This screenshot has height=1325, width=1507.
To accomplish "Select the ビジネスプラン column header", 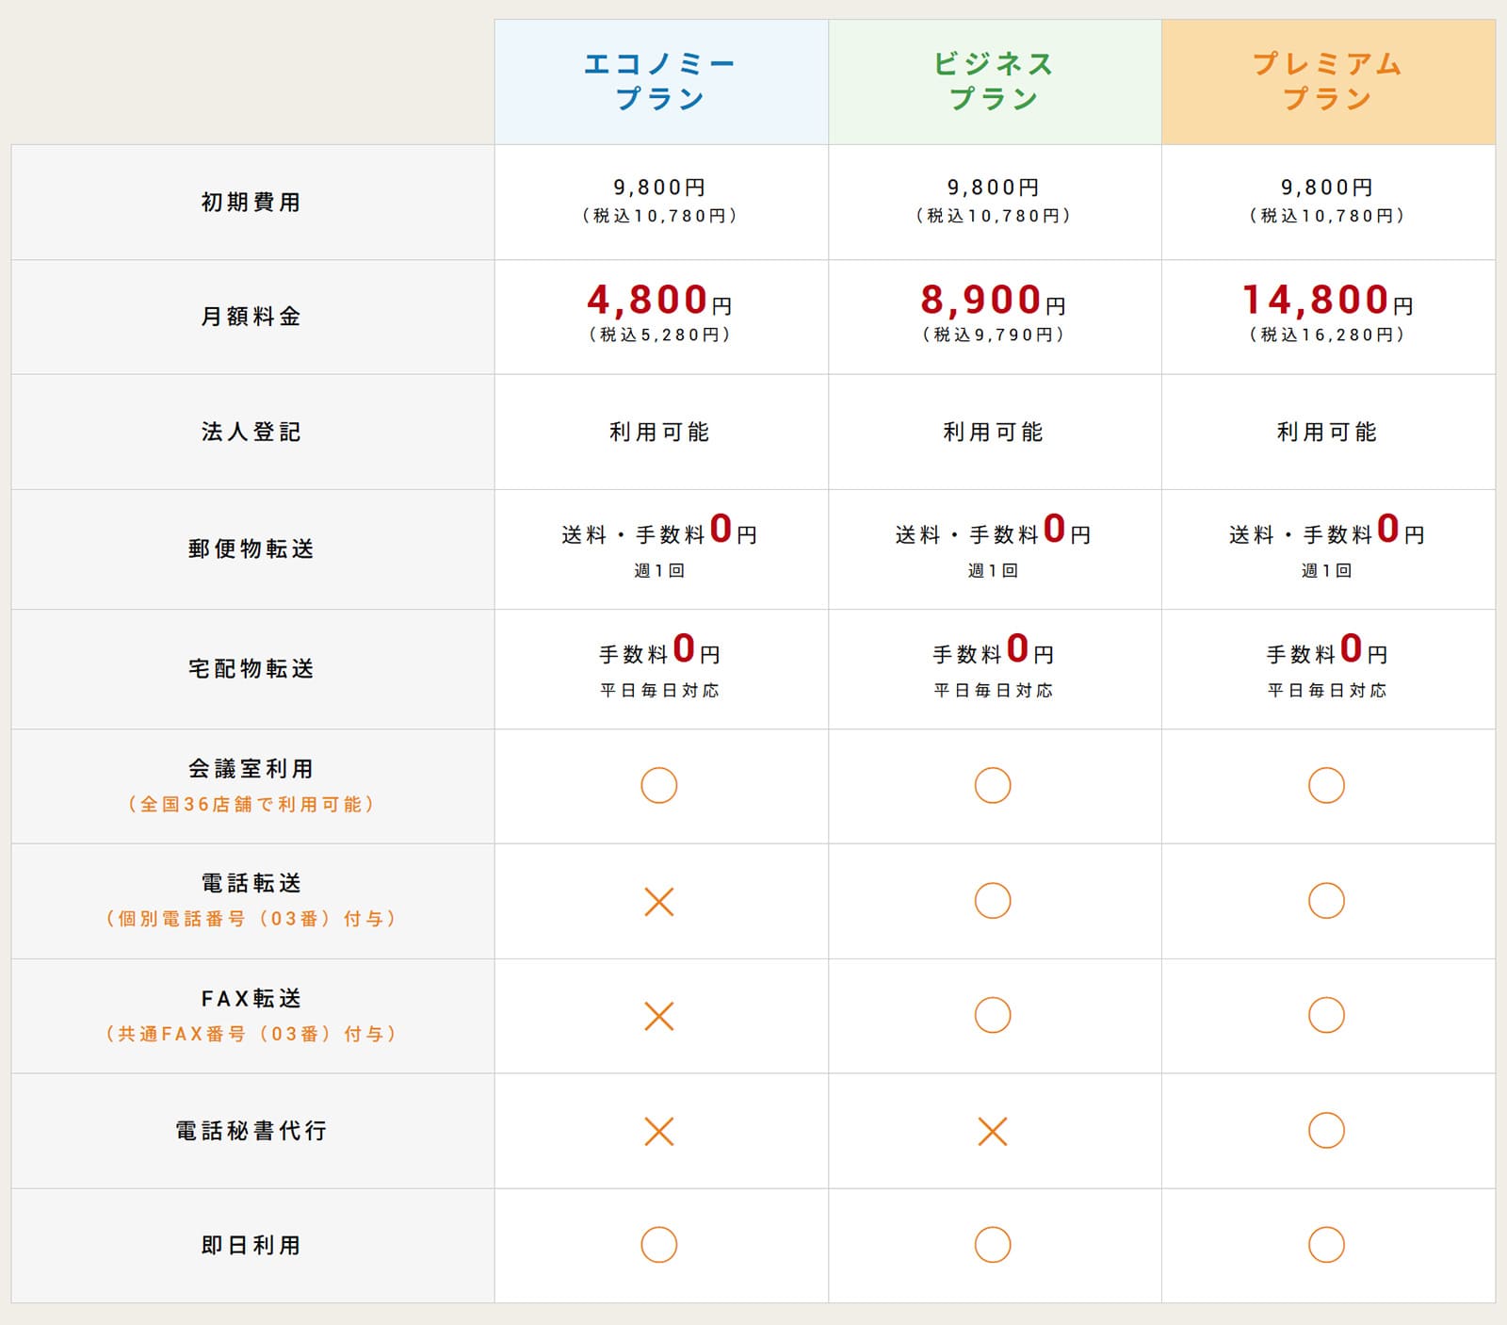I will [x=994, y=82].
